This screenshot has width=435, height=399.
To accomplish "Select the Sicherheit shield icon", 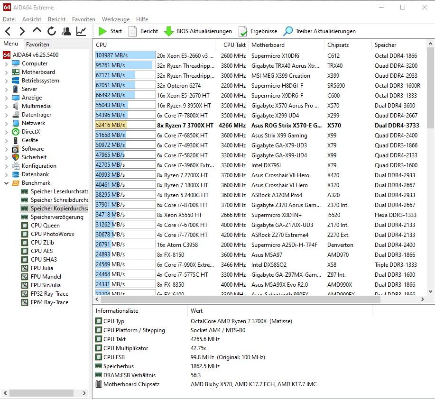I will (x=16, y=157).
